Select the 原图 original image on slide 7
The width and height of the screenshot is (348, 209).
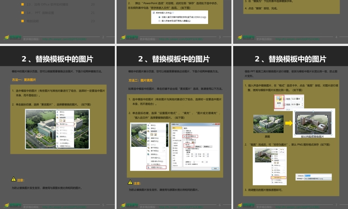point(268,124)
